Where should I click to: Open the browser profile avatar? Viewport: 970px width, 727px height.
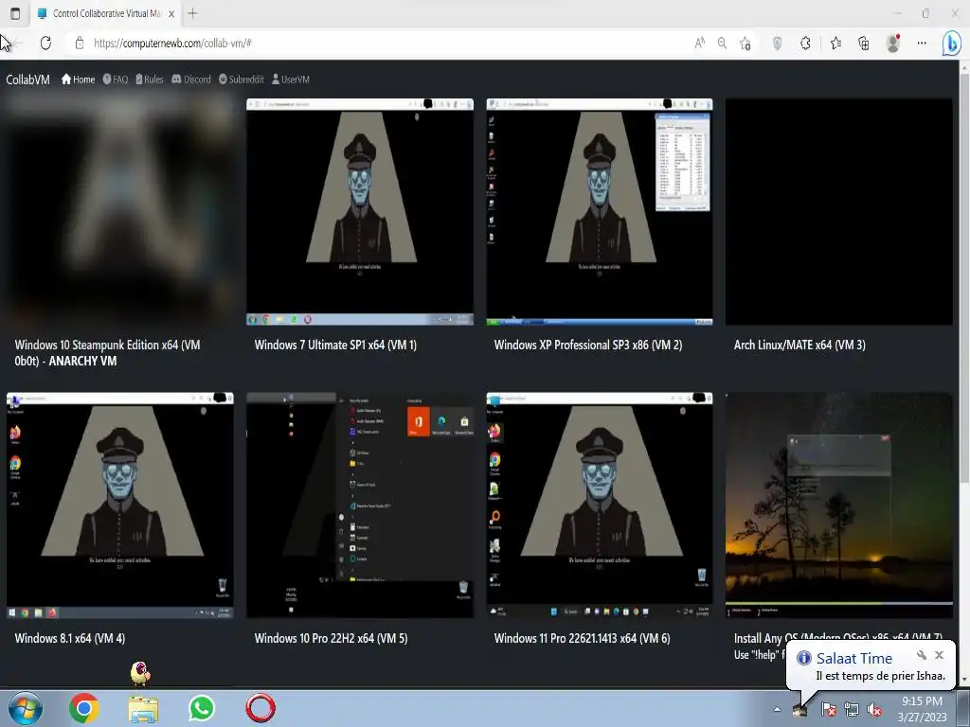(x=892, y=43)
